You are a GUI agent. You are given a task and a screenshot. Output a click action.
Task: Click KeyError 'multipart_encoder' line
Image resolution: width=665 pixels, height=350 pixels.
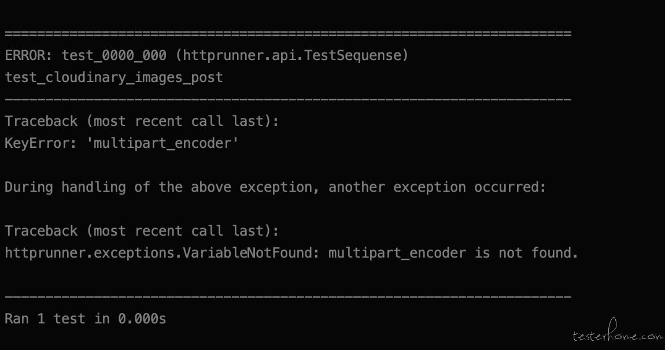tap(121, 143)
